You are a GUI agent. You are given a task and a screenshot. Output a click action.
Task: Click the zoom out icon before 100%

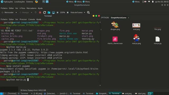[58, 12]
